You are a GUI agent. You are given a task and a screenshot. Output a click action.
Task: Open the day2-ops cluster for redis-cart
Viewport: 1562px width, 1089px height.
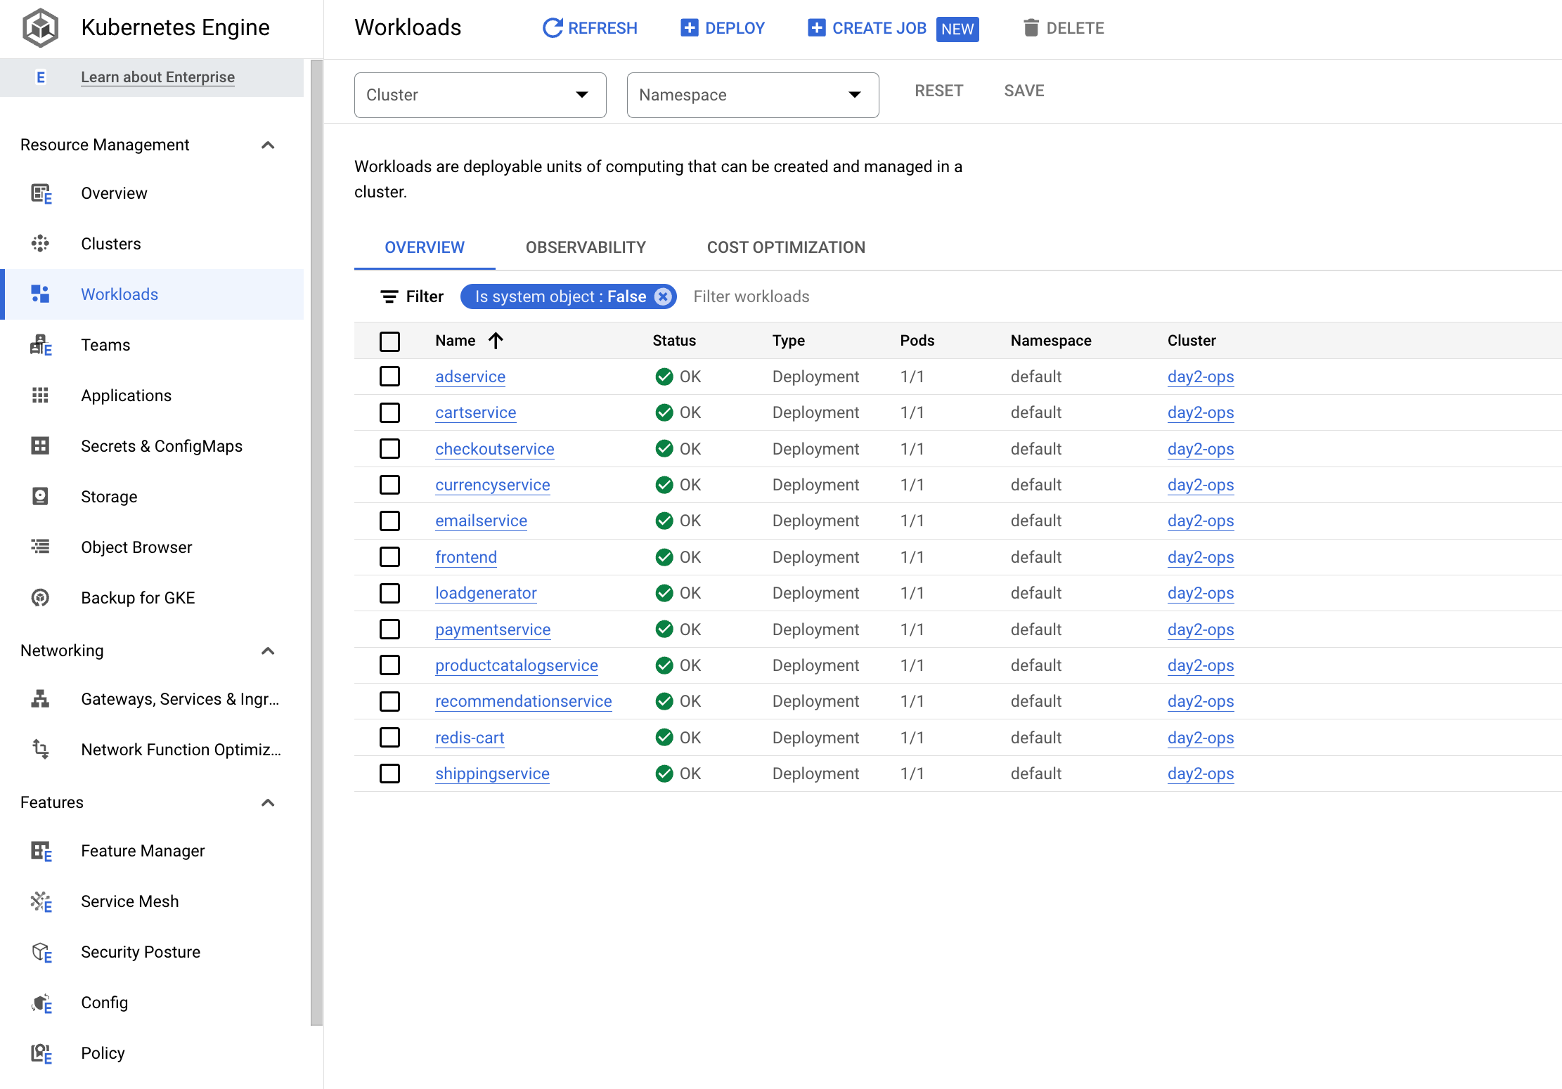(x=1200, y=737)
